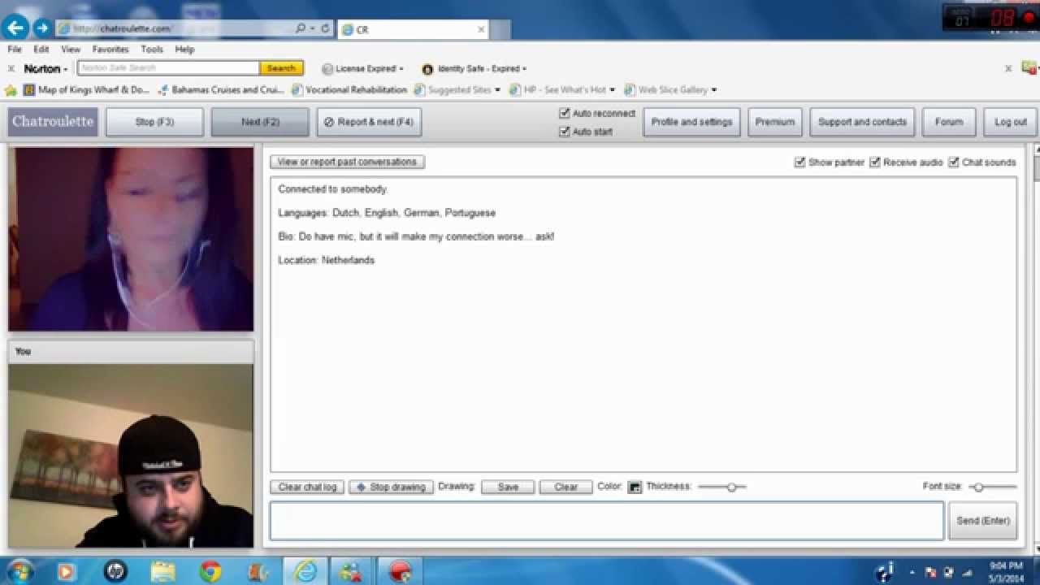
Task: Click the Stop drawing button
Action: pyautogui.click(x=391, y=487)
